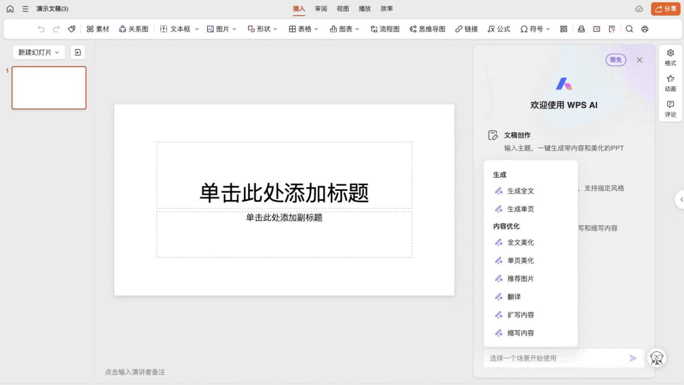Image resolution: width=684 pixels, height=385 pixels.
Task: Click the orange 分享 share button
Action: point(665,9)
